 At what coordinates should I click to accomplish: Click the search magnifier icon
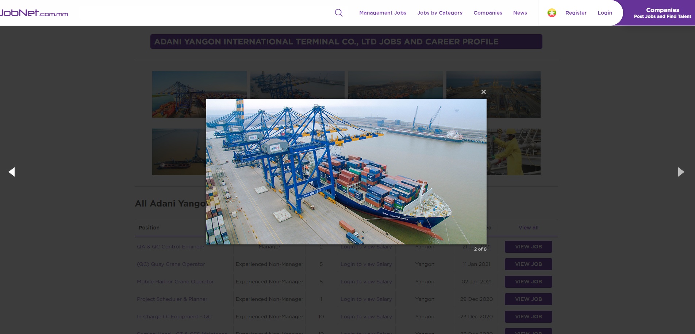tap(339, 13)
